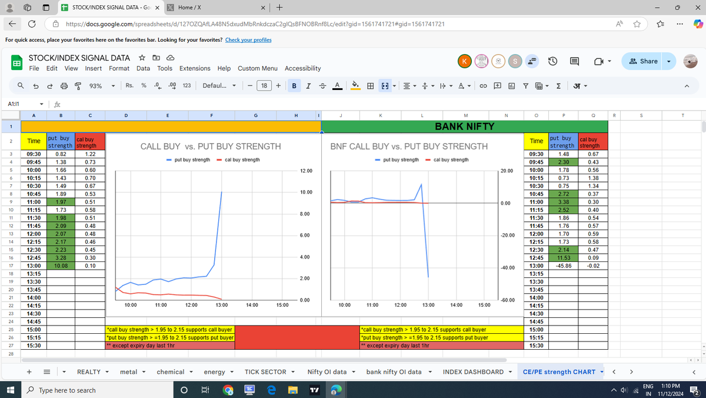Open version history clock icon
Image resolution: width=706 pixels, height=398 pixels.
tap(554, 61)
